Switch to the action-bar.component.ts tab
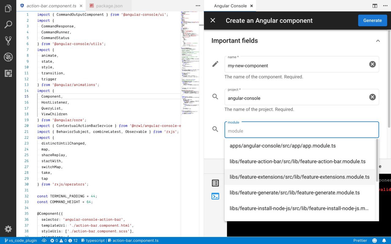 (51, 6)
